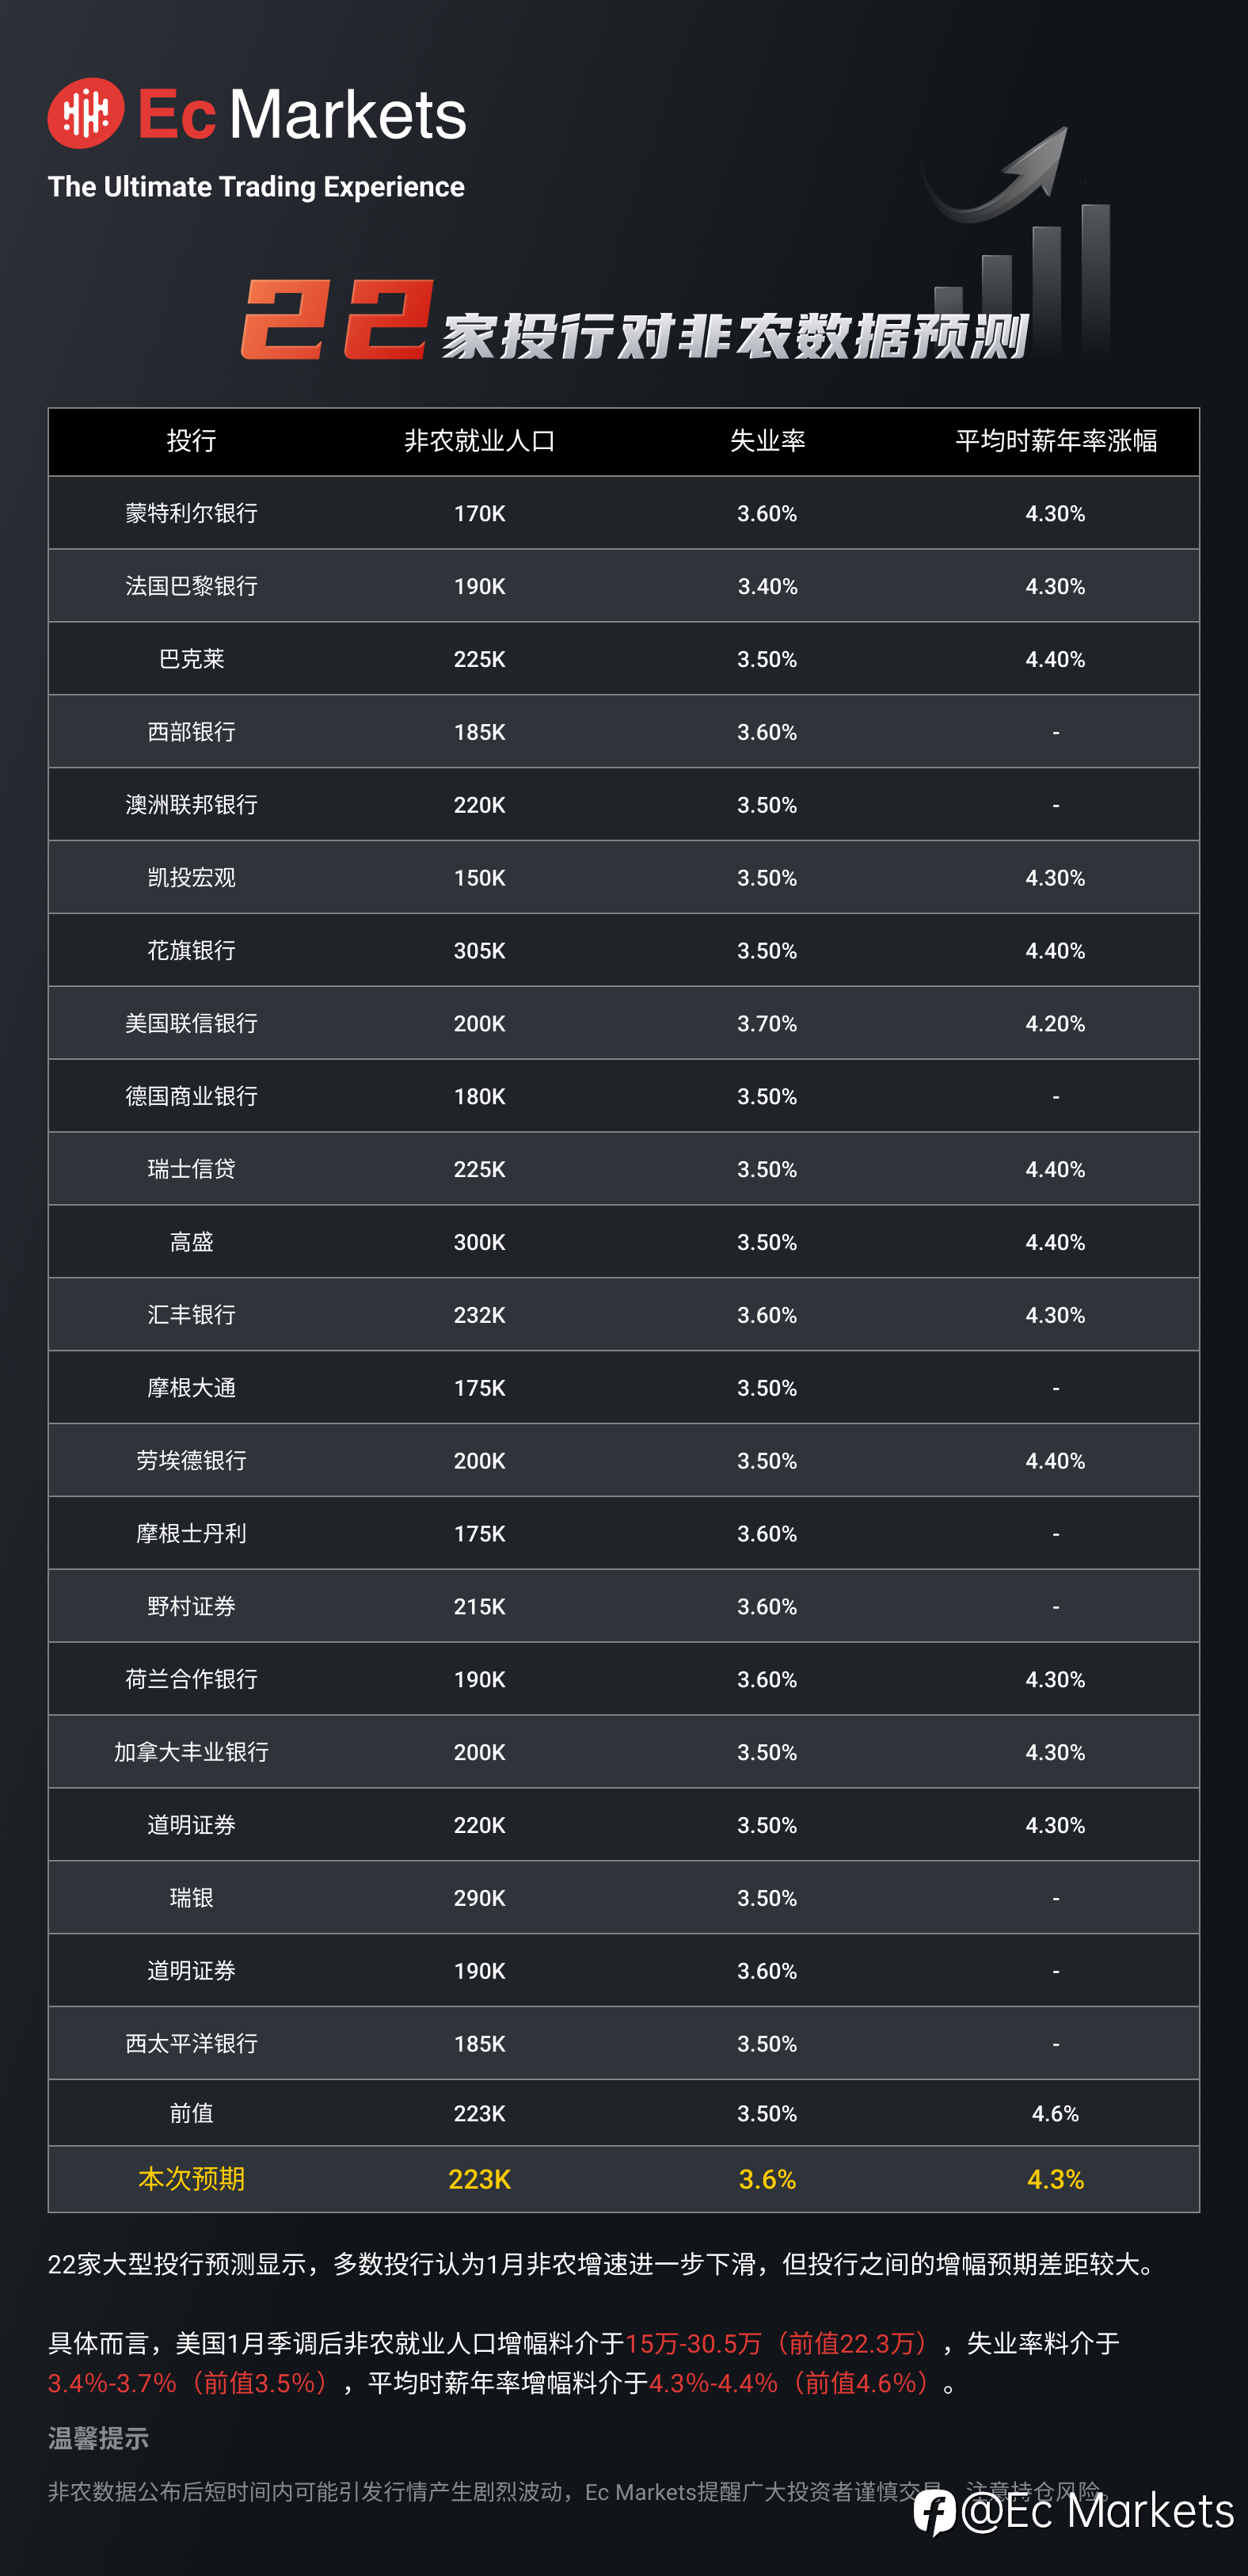Select the 投行 column header

[x=191, y=441]
